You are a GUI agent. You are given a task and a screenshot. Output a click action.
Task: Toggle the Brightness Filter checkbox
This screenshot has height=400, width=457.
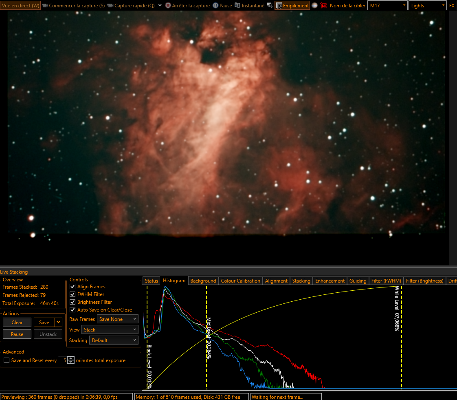(73, 302)
